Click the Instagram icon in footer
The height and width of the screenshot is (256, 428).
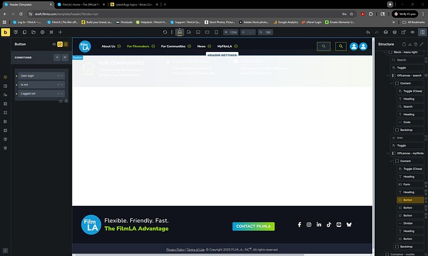coord(309,224)
